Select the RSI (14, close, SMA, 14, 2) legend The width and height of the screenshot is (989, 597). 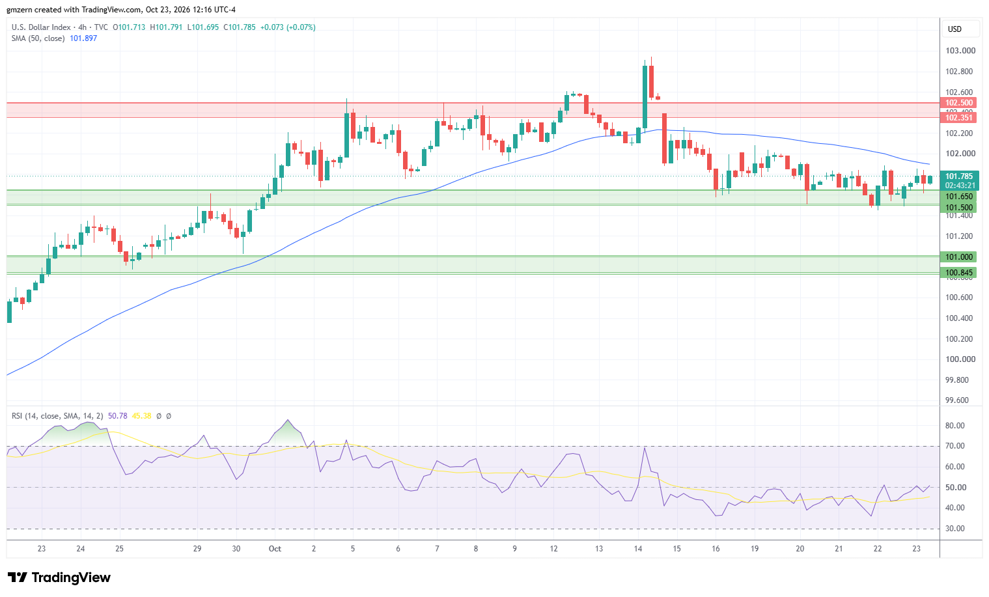57,416
